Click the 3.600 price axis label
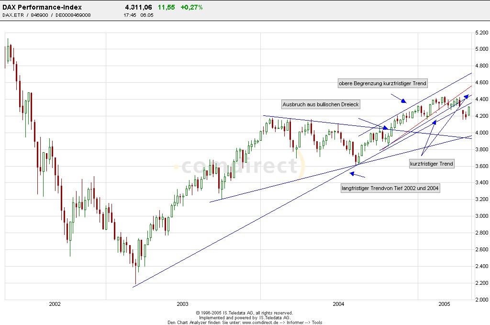 pos(481,166)
